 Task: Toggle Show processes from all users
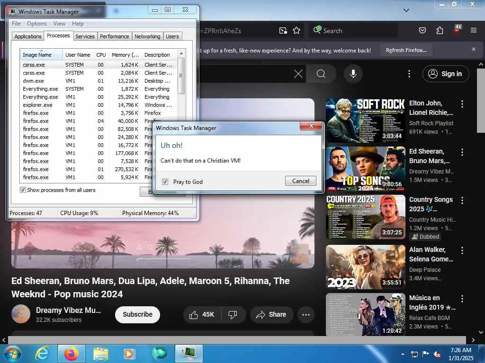coord(23,190)
